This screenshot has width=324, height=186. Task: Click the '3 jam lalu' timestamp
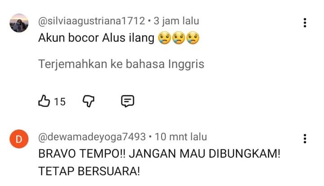pos(176,21)
